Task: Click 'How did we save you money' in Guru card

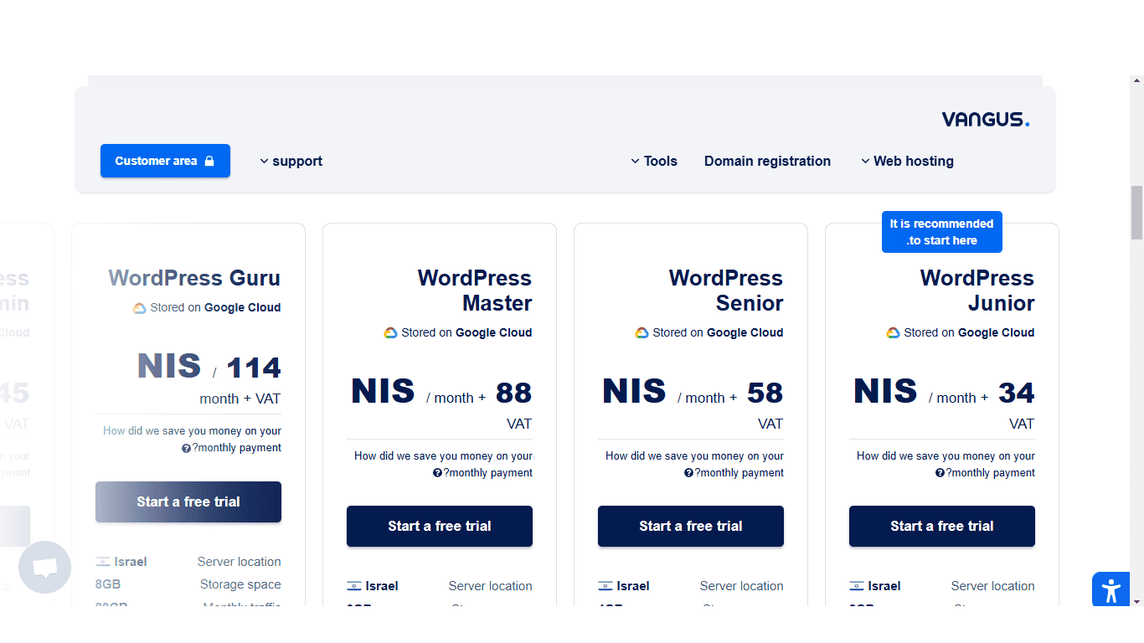Action: [x=192, y=440]
